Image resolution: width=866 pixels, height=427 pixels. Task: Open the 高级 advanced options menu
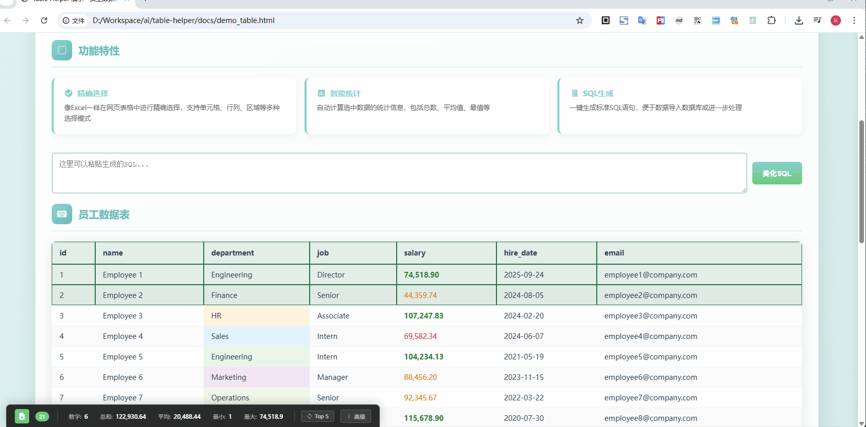pos(356,416)
